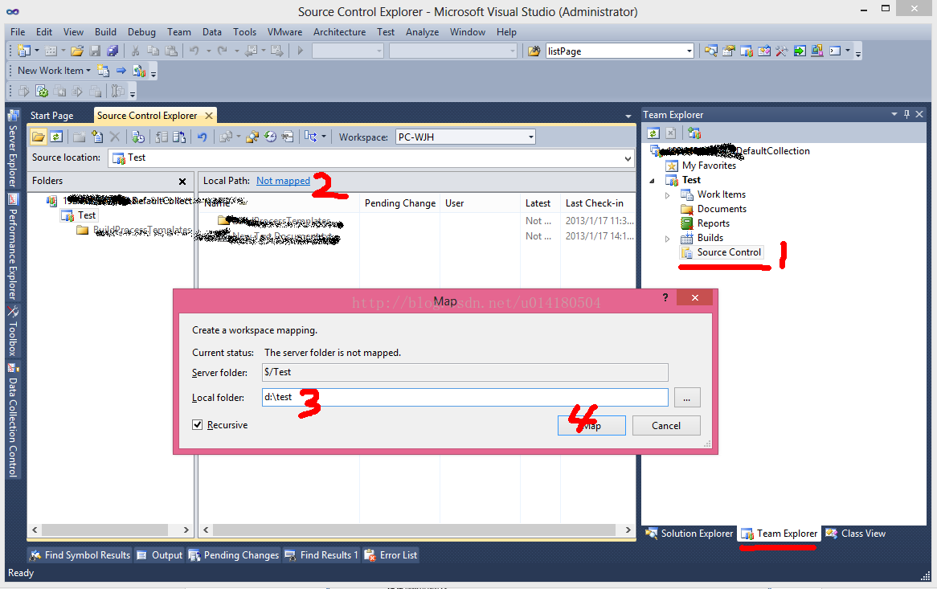Expand the Source location dropdown
Image resolution: width=937 pixels, height=589 pixels.
(x=628, y=158)
